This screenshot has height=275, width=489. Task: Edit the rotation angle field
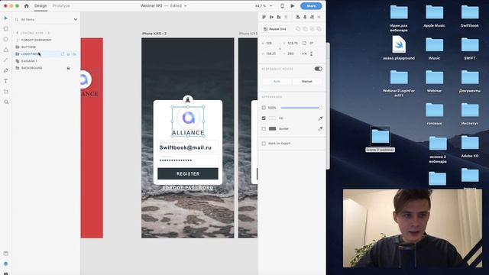pos(312,43)
